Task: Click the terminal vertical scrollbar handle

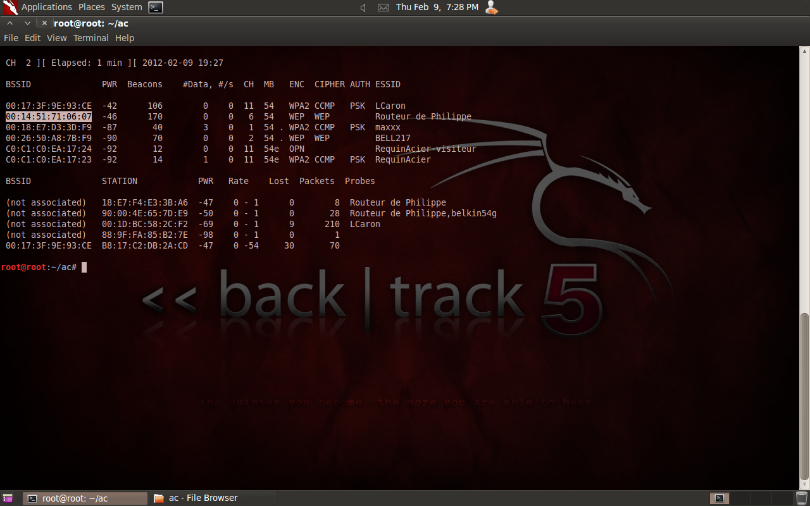Action: coord(804,397)
